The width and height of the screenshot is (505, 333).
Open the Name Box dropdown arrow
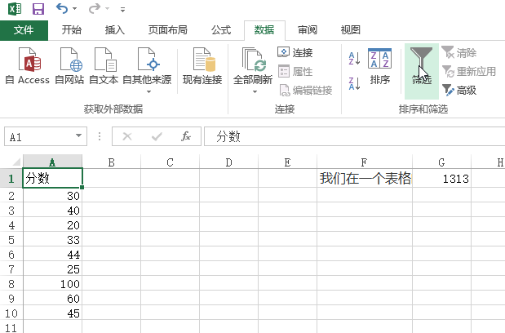coord(78,135)
